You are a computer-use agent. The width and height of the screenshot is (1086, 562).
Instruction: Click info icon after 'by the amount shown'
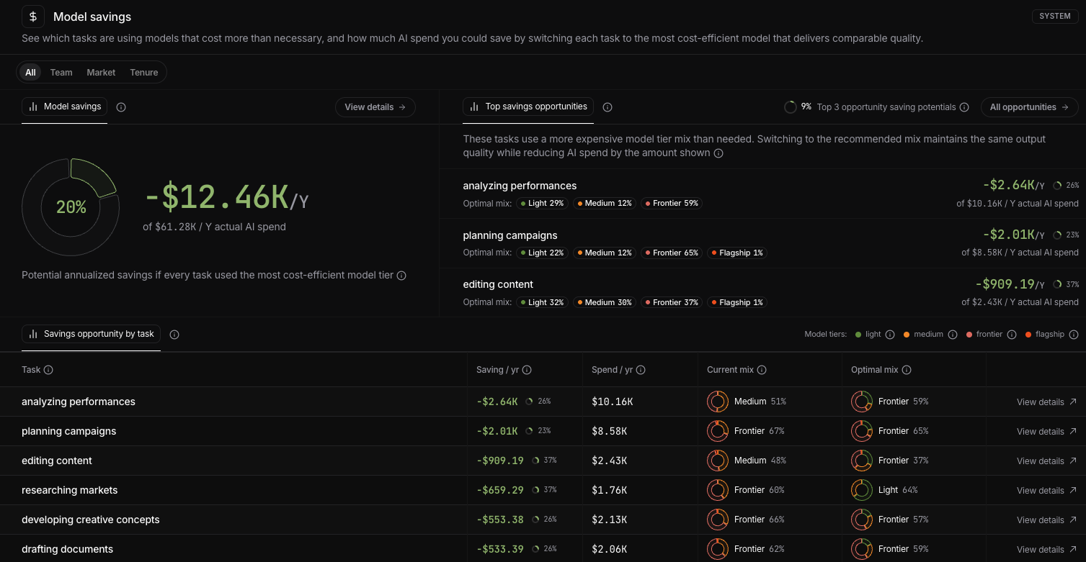pyautogui.click(x=718, y=153)
